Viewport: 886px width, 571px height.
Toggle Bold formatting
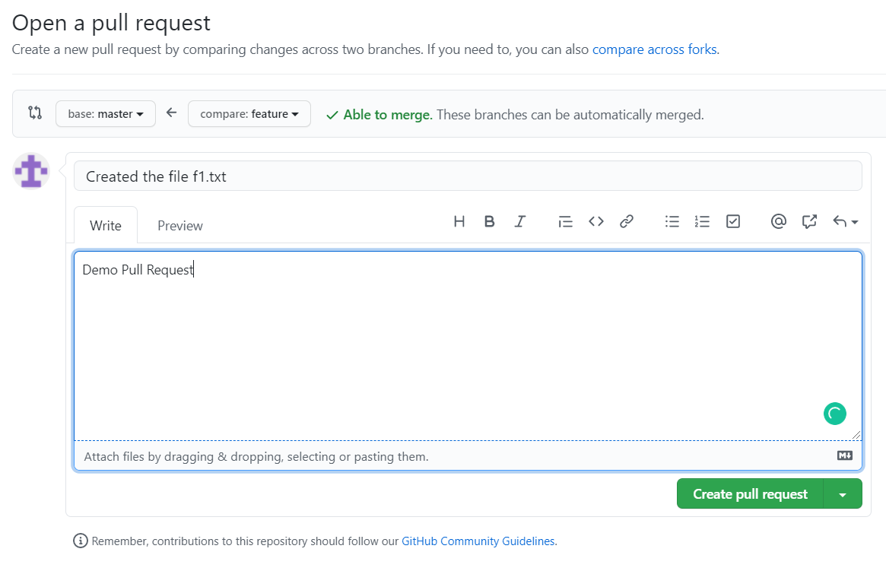pyautogui.click(x=489, y=221)
